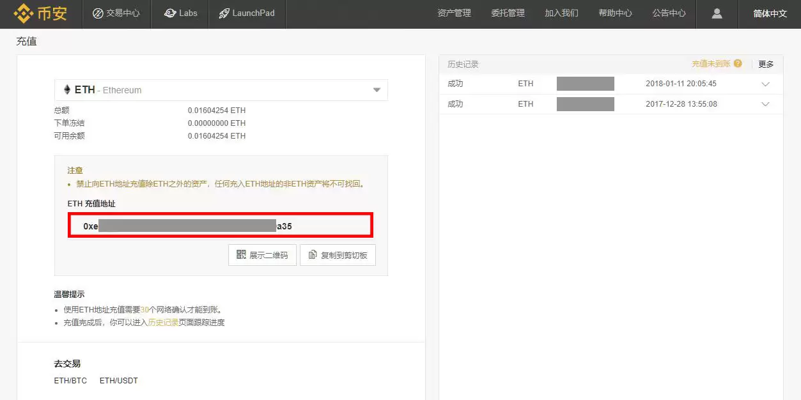
Task: Click the 交易中心 circular icon
Action: tap(97, 13)
